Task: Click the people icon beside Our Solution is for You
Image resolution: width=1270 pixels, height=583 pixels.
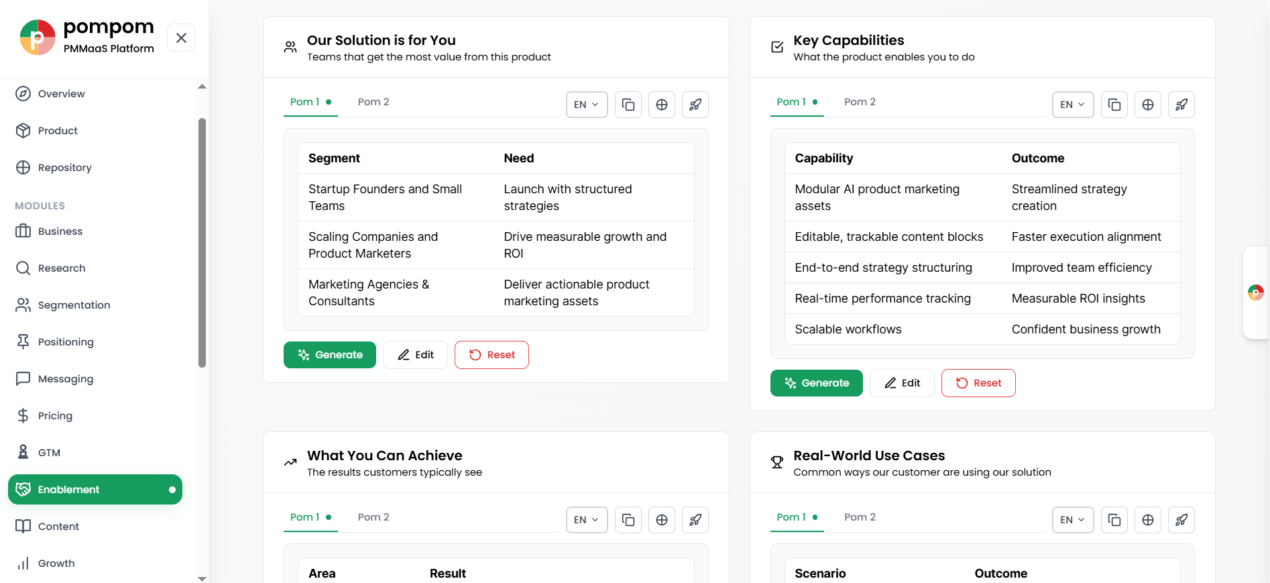Action: point(290,47)
